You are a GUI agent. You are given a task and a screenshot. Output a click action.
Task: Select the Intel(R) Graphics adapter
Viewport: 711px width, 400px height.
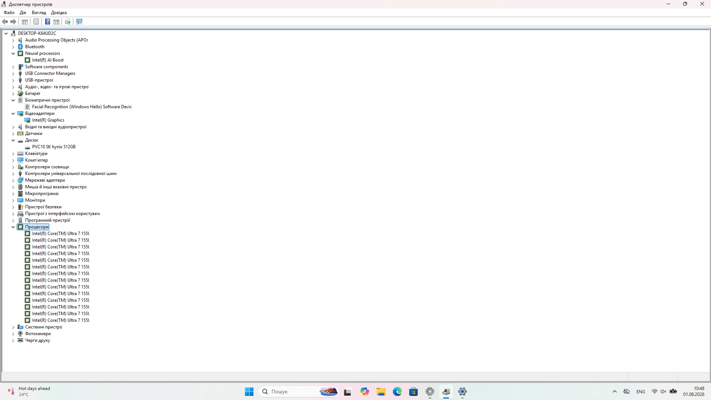[48, 120]
